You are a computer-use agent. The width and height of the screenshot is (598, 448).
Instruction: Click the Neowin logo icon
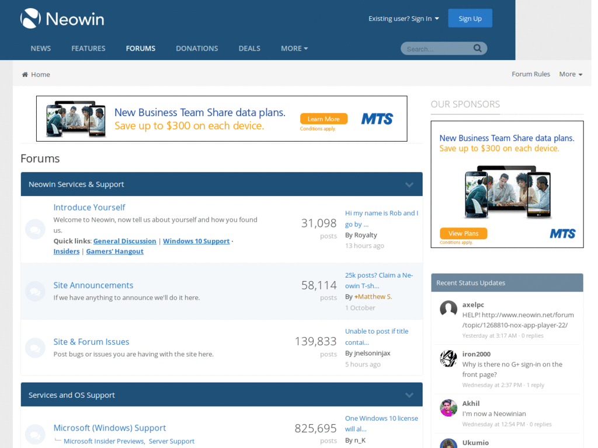pyautogui.click(x=30, y=18)
